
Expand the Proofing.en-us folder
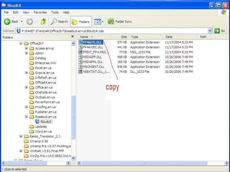26,107
